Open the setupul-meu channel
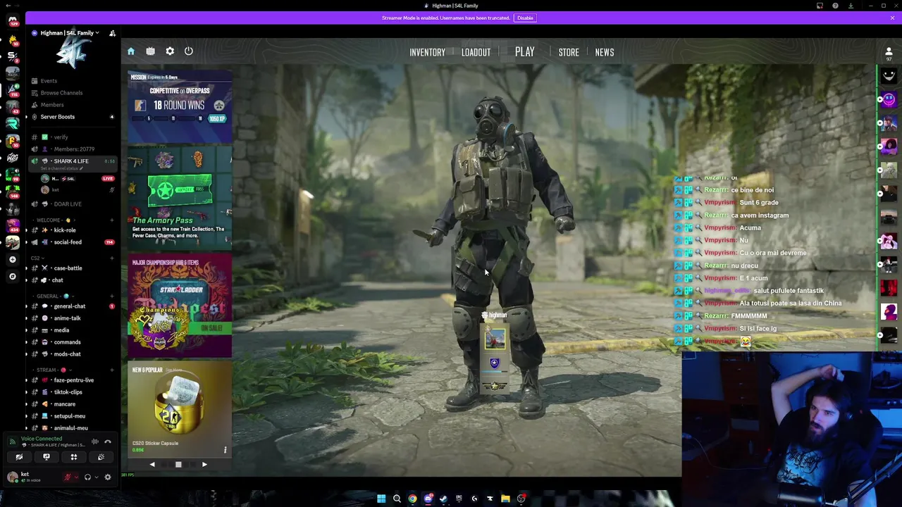902x507 pixels. (x=69, y=416)
